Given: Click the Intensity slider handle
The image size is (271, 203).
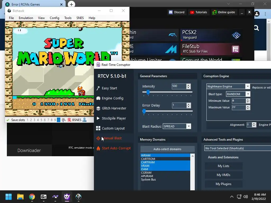Looking at the screenshot, I should click(148, 92).
